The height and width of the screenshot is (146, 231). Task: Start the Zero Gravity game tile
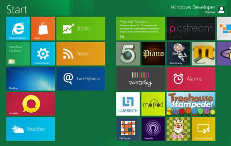click(178, 54)
